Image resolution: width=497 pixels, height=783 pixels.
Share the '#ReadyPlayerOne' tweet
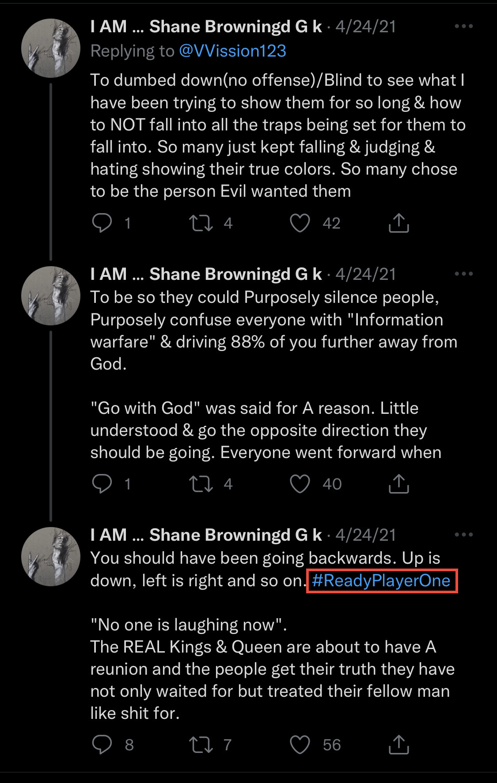click(x=398, y=745)
